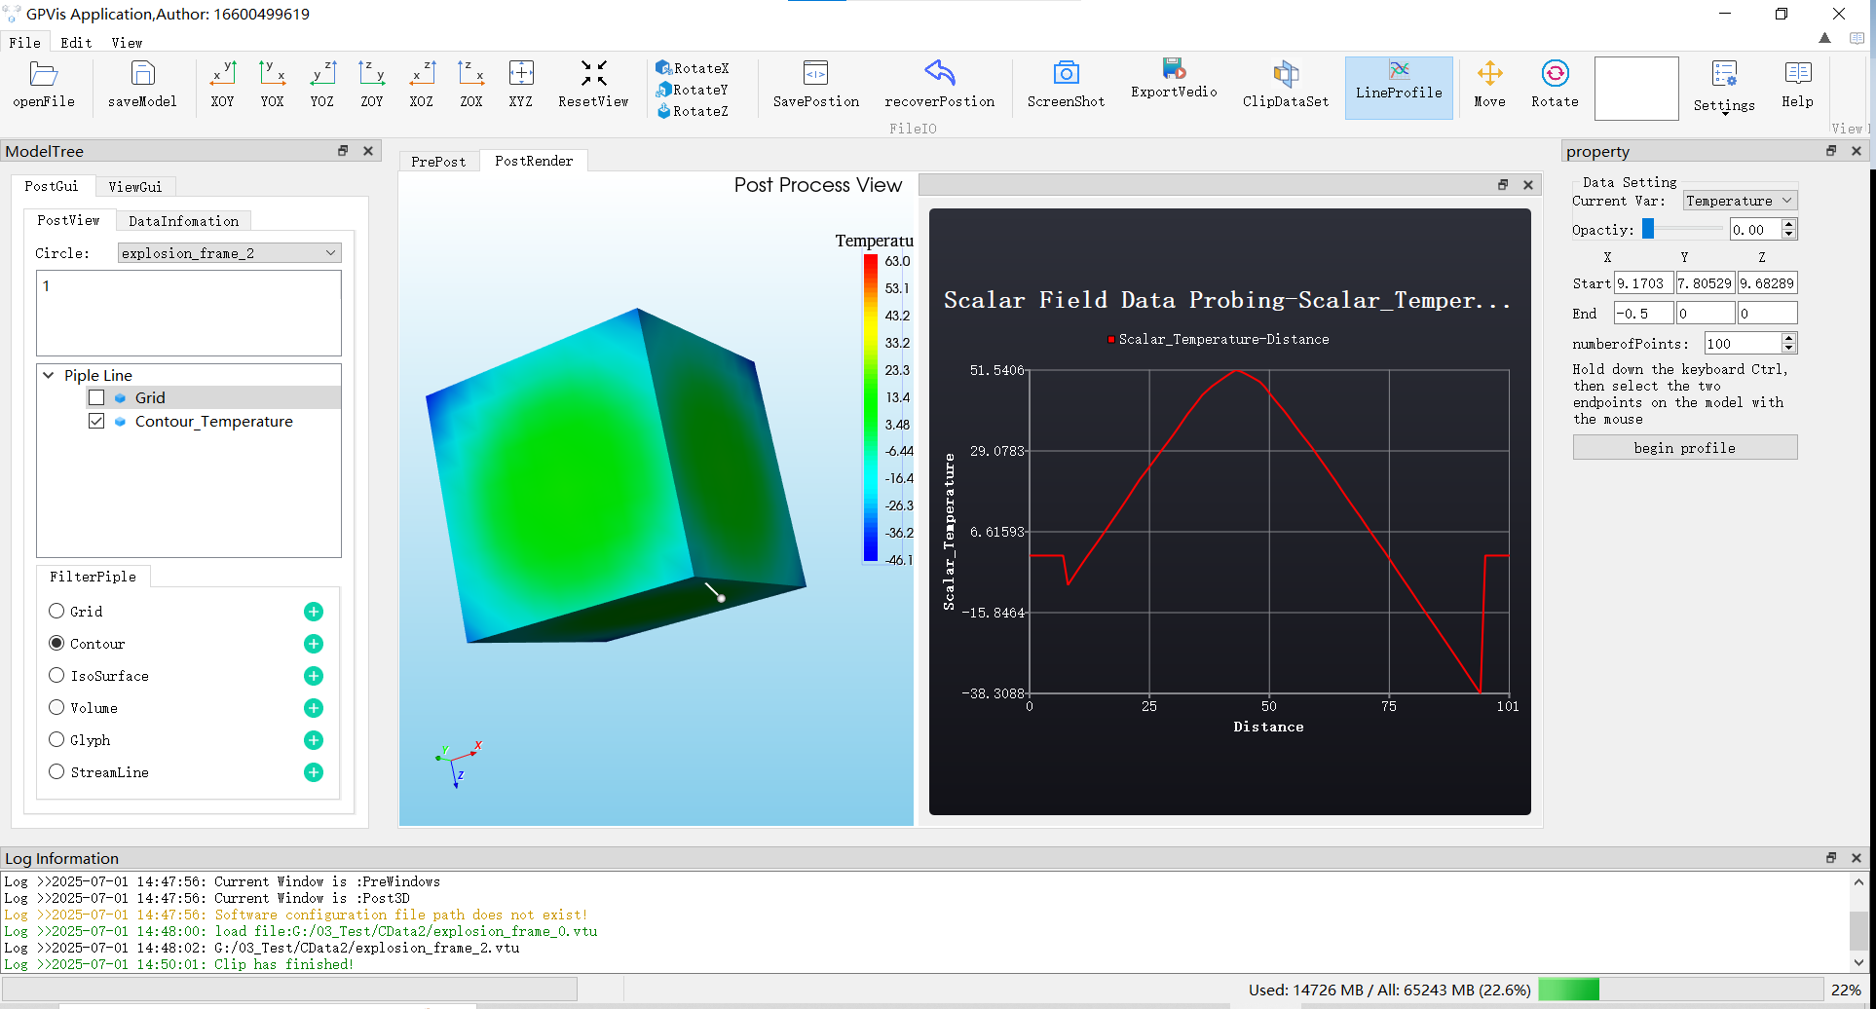Switch to the PrePost tab

pyautogui.click(x=438, y=162)
